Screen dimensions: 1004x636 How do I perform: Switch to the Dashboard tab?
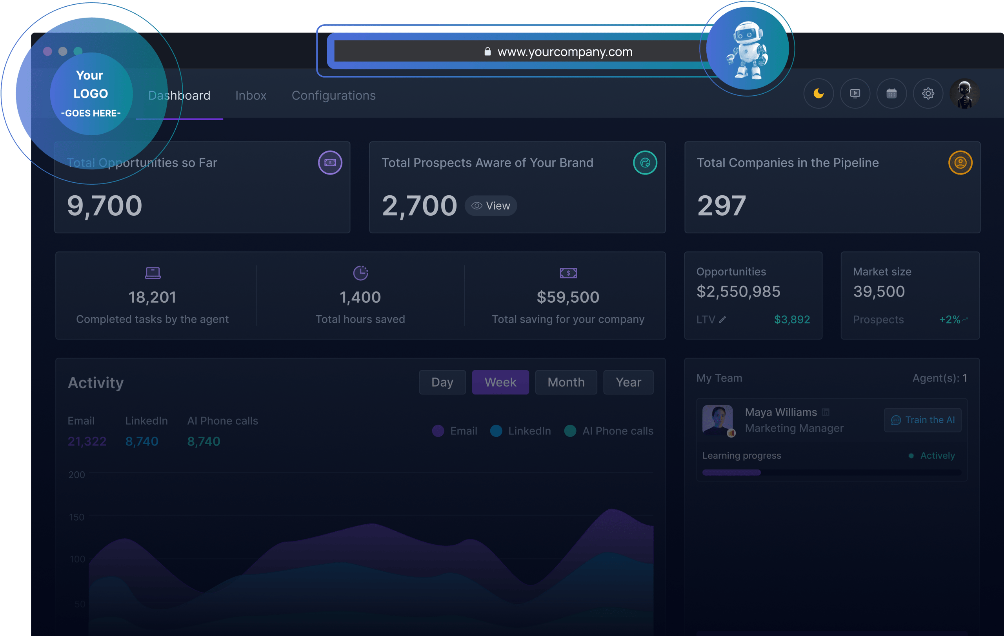point(179,95)
